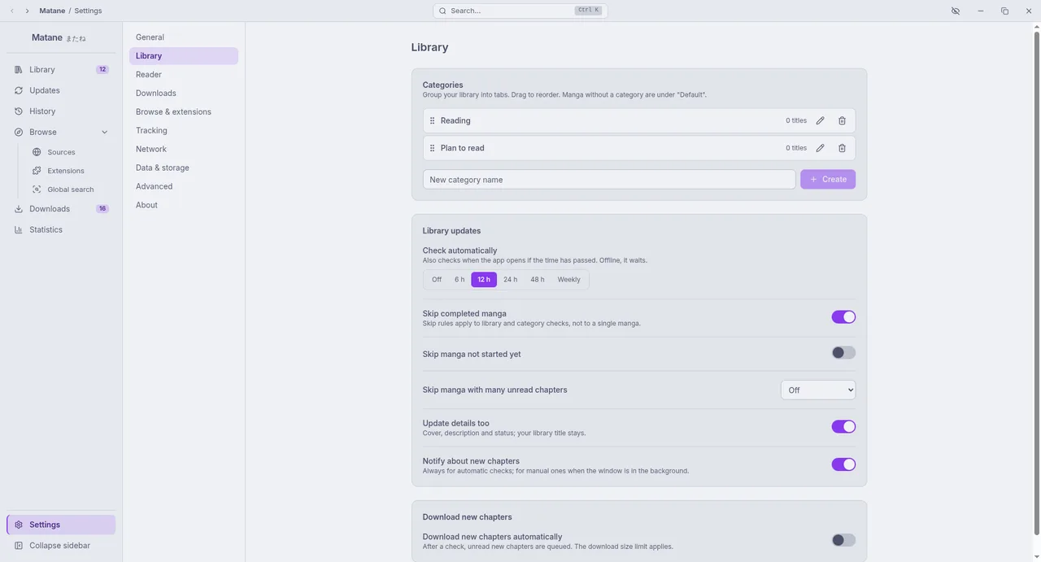Collapse the Browse section chevron
The height and width of the screenshot is (562, 1041).
tap(104, 133)
